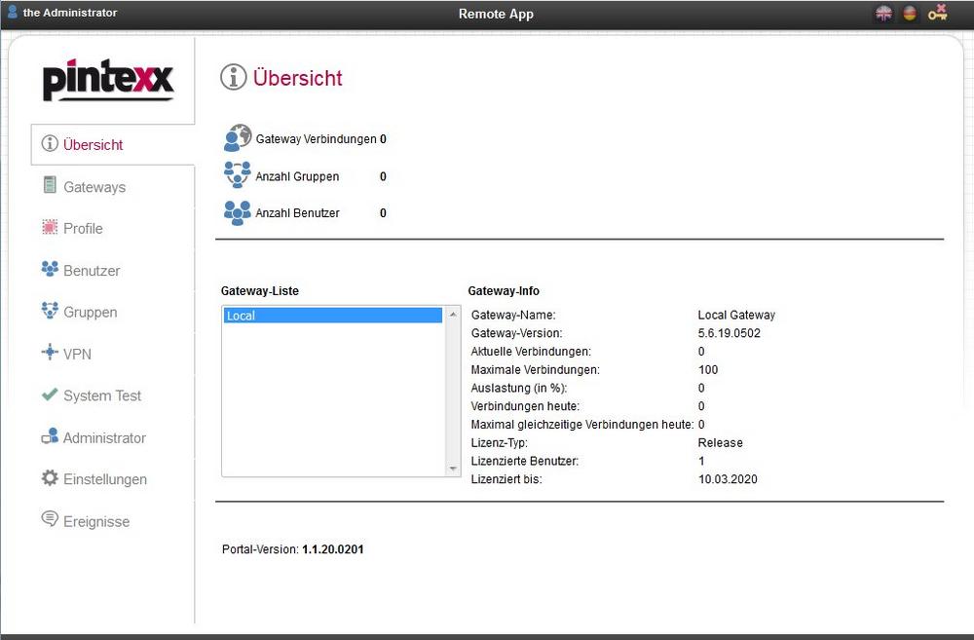Click the Anzahl Benutzer people icon
Screen dimensions: 974x640
click(x=237, y=212)
